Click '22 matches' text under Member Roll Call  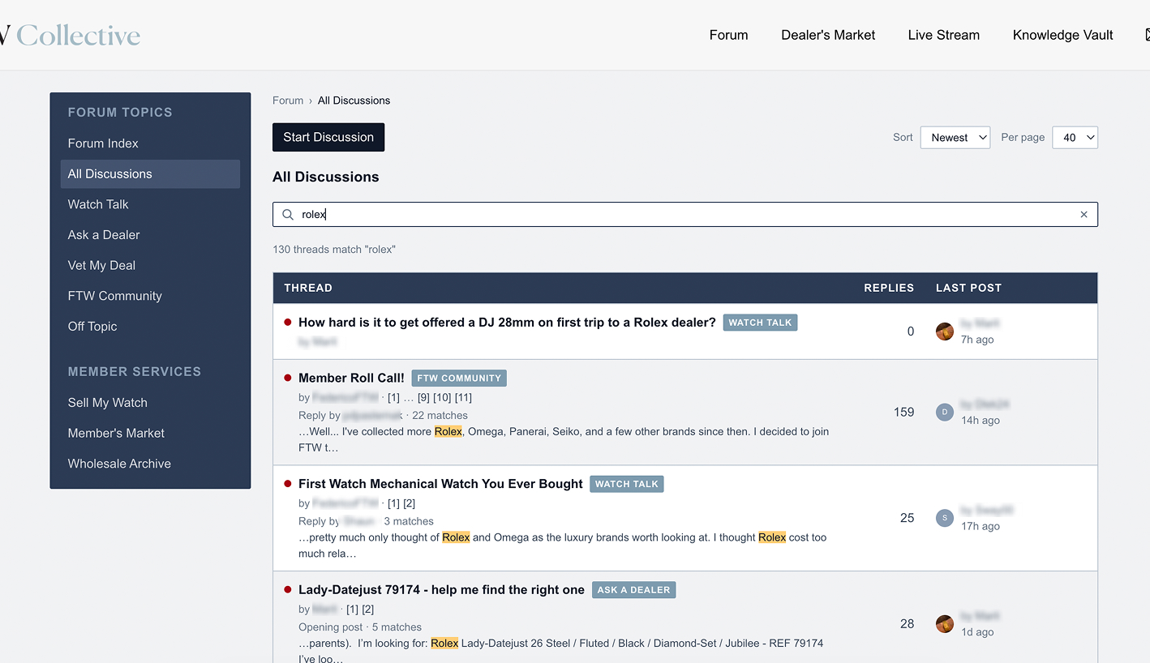440,415
